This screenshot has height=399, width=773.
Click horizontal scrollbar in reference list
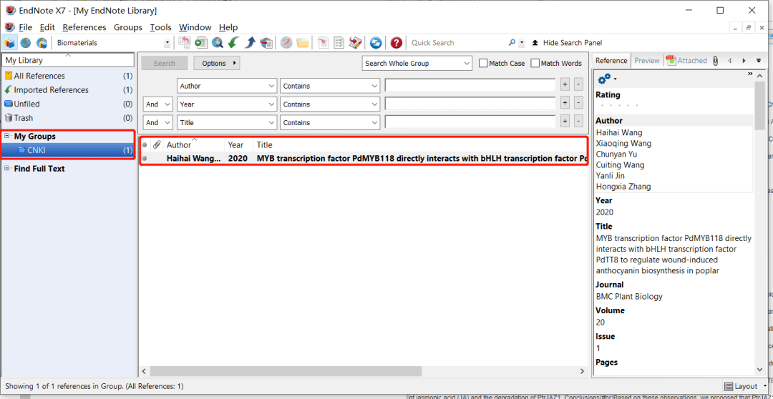point(286,371)
